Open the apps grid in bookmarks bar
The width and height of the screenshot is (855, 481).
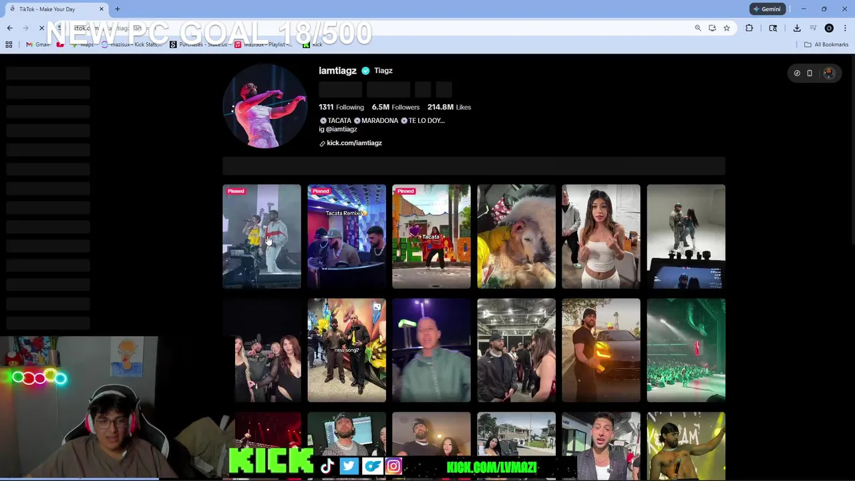(x=9, y=45)
